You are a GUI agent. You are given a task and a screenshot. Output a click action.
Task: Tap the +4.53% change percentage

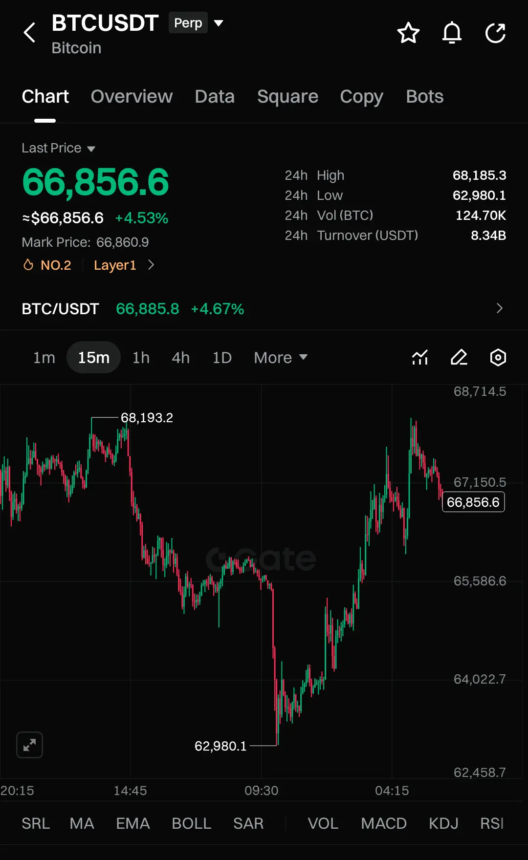(x=142, y=218)
